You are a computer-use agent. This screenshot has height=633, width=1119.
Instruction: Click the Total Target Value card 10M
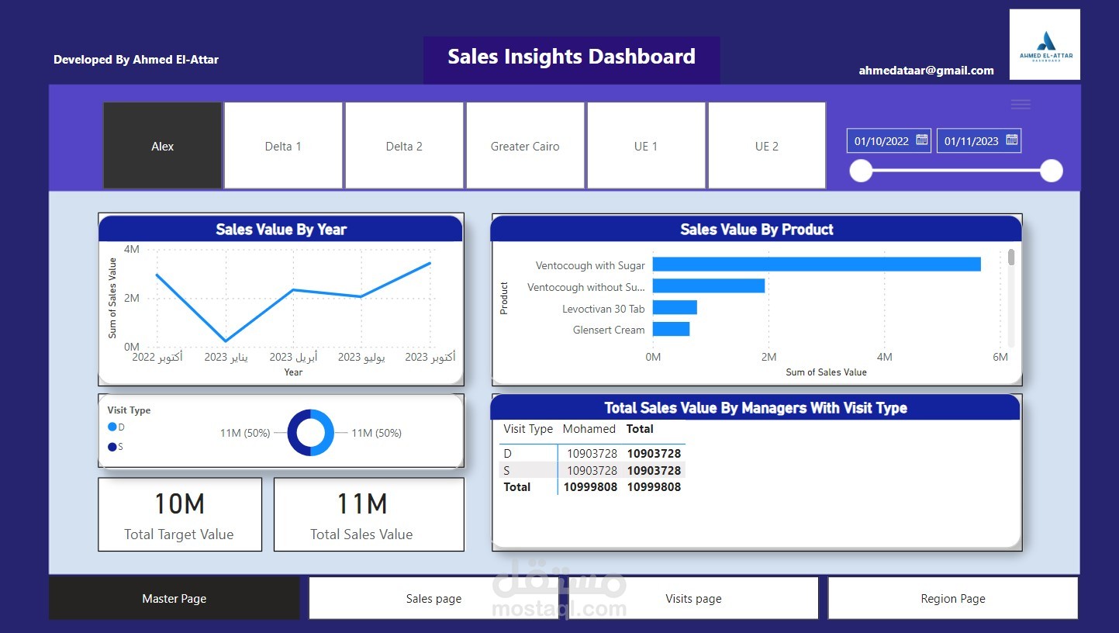pos(180,514)
